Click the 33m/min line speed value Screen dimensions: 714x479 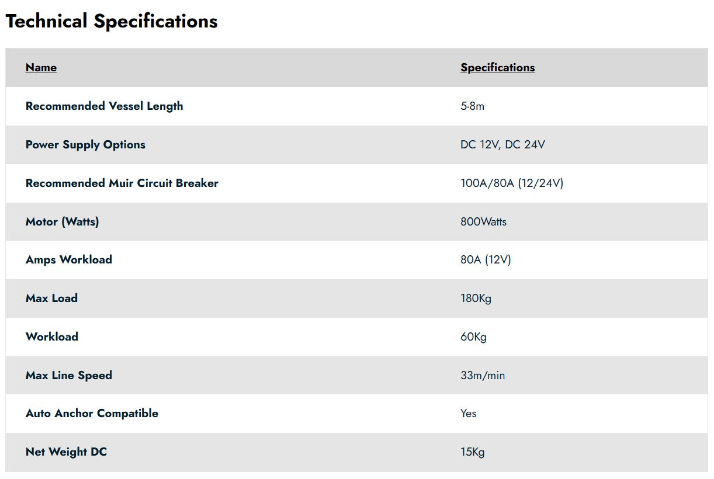point(482,376)
